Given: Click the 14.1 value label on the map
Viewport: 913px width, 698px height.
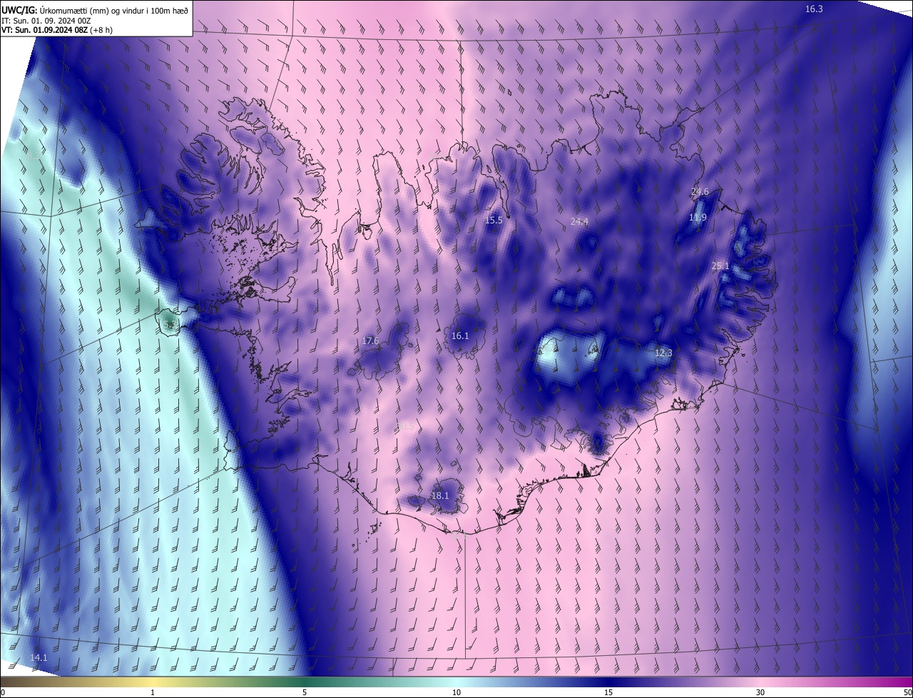Looking at the screenshot, I should 39,657.
